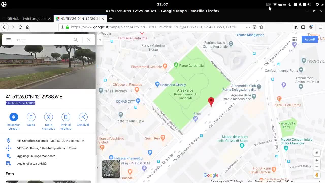Screen dimensions: 325x183
Task: Click the search magnifier icon
Action: click(76, 40)
